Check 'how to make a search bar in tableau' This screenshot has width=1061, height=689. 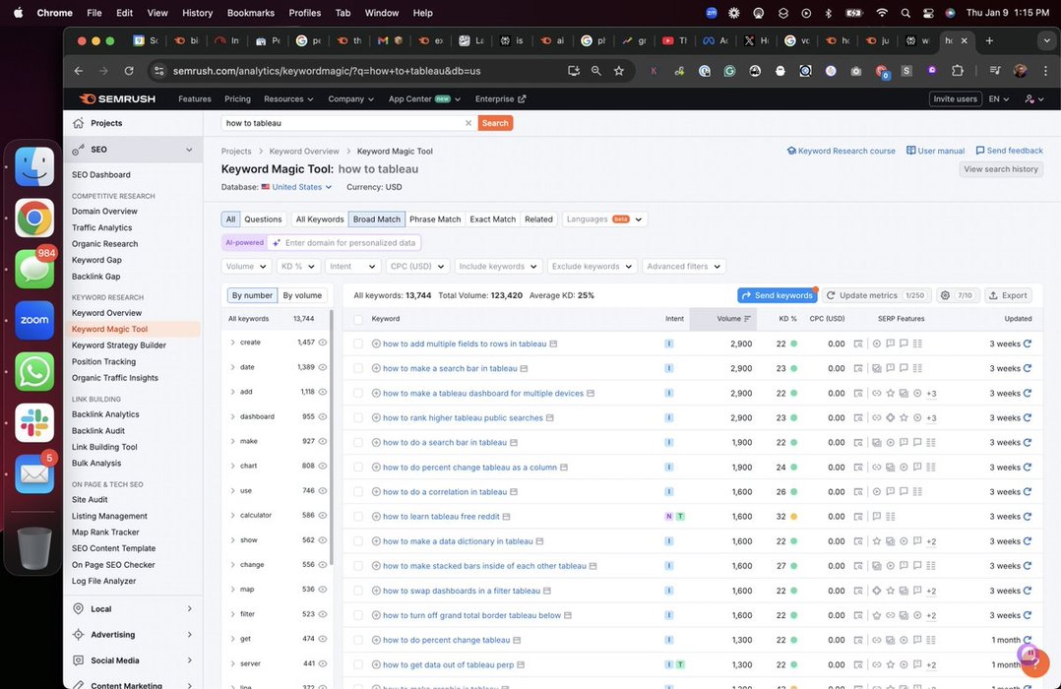358,368
